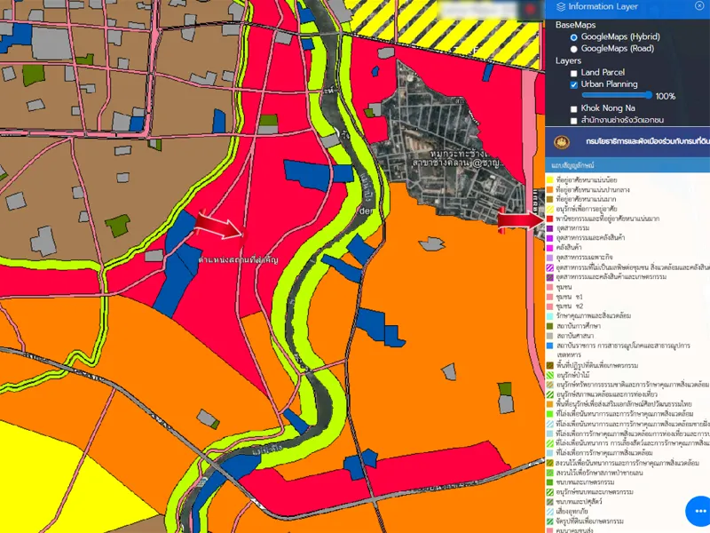Viewport: 710px width, 533px height.
Task: Click the purple อุตสาหกรรม legend swatch
Action: 550,228
